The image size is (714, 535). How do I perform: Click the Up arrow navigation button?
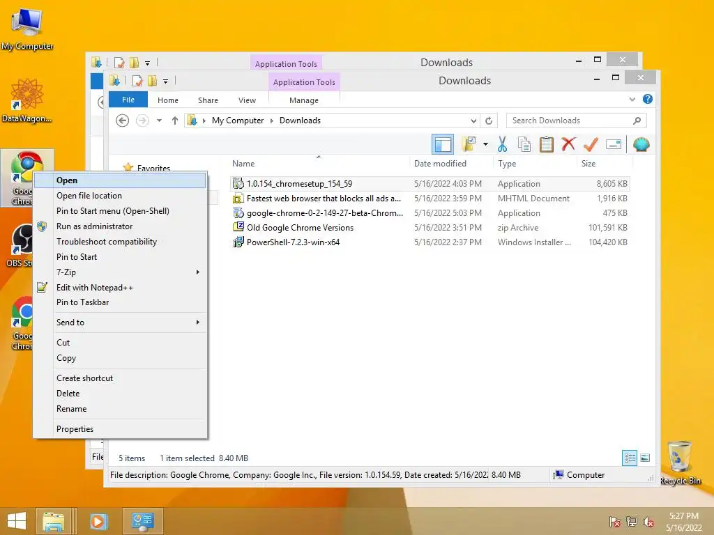[175, 121]
